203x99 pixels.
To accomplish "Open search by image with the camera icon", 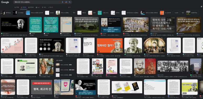I will click(66, 2).
